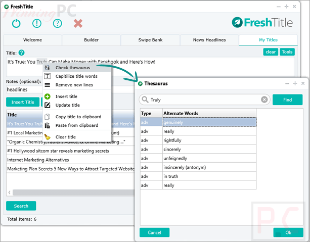The width and height of the screenshot is (310, 242).
Task: Click the red X toolbar icon
Action: pos(78,24)
